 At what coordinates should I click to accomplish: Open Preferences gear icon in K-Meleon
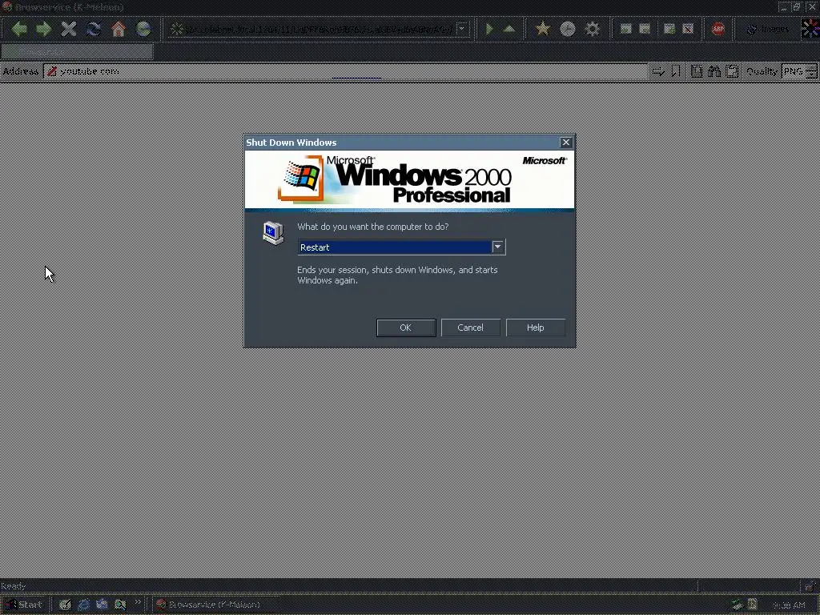(592, 29)
